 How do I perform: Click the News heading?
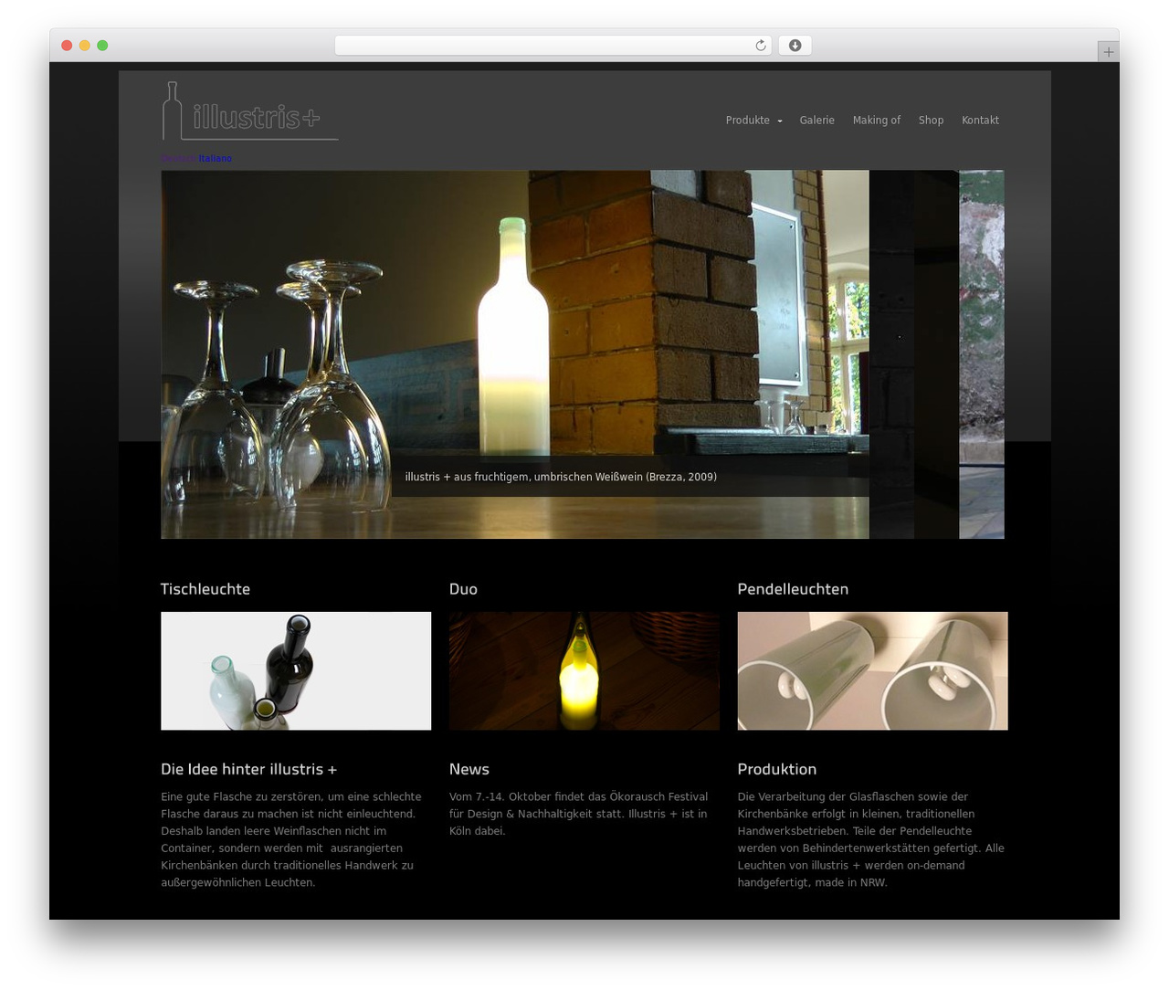point(469,769)
